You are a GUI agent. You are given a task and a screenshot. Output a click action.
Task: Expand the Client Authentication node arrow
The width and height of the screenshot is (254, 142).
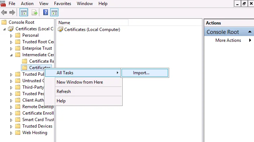pyautogui.click(x=11, y=101)
